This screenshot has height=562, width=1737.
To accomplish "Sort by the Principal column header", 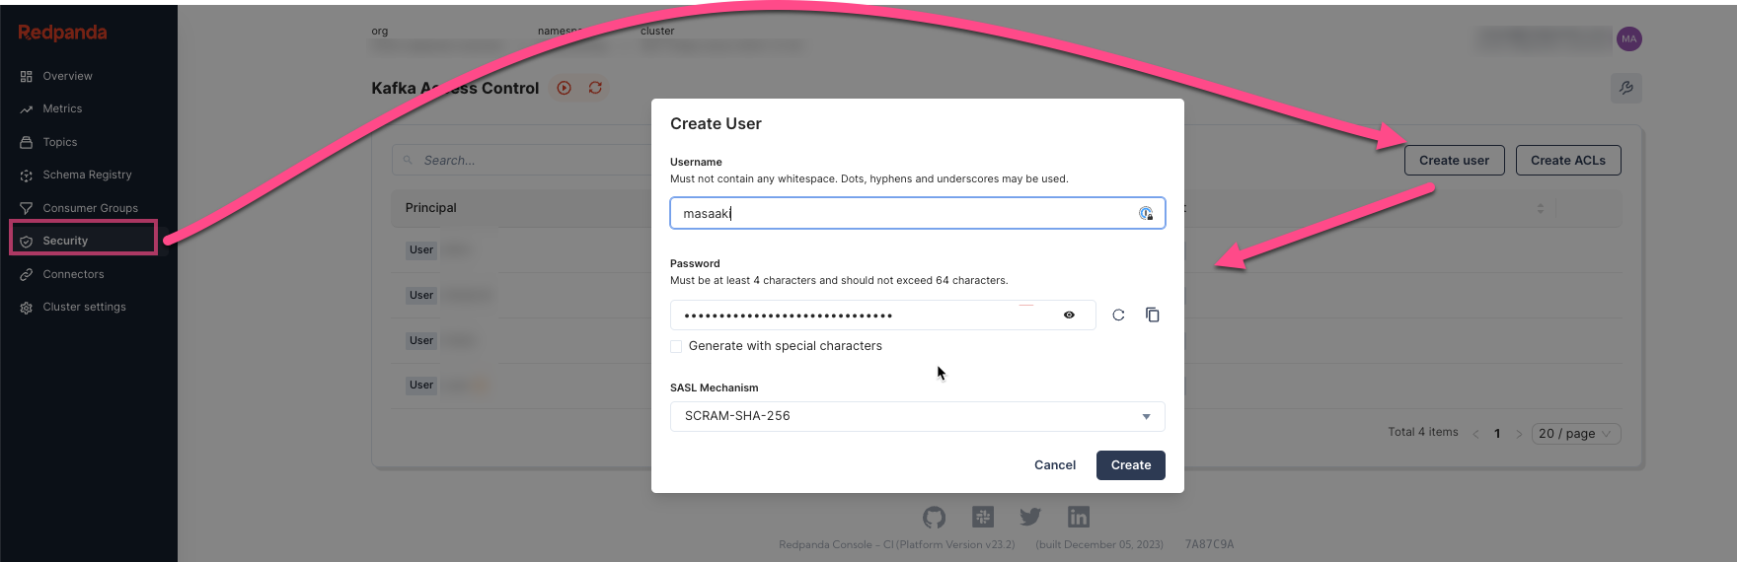I will coord(431,208).
